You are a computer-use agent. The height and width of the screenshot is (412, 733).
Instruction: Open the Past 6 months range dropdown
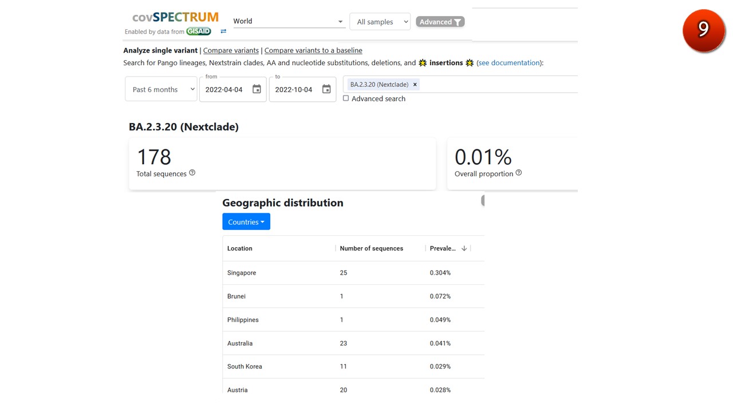[161, 89]
